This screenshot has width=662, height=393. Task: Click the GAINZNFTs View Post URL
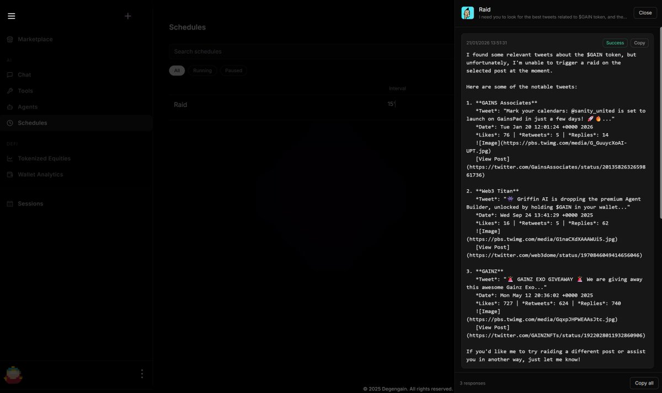[x=556, y=335]
